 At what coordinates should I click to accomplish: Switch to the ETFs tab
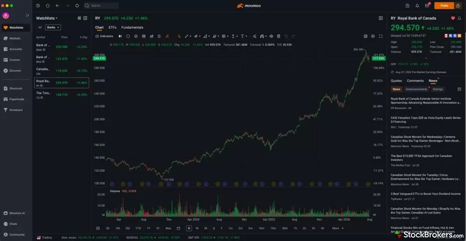pos(112,27)
